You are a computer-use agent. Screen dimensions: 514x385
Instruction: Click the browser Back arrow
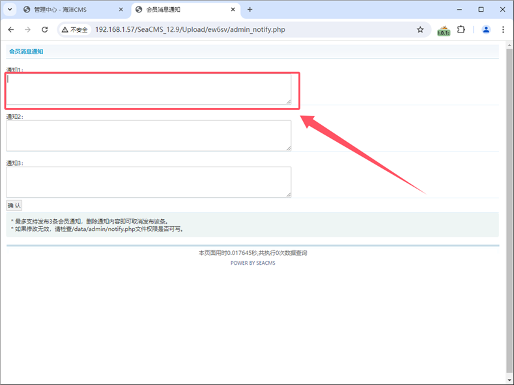pyautogui.click(x=11, y=29)
